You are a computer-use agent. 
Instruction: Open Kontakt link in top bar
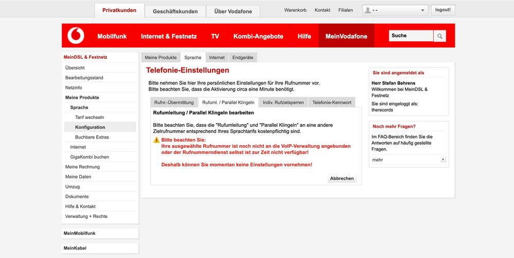point(322,10)
